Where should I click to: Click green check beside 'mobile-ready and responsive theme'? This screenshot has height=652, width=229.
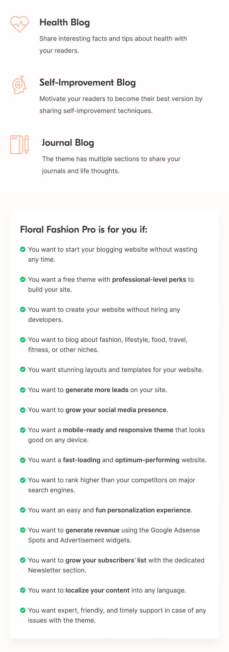coord(23,430)
